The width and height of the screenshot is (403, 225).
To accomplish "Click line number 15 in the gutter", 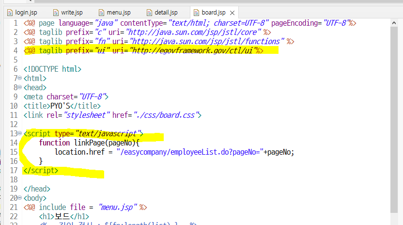I will (x=14, y=152).
